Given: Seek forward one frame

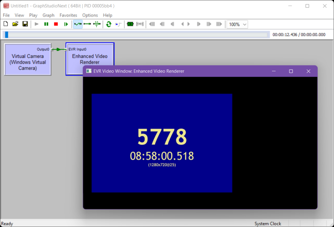Looking at the screenshot, I should click(x=198, y=24).
